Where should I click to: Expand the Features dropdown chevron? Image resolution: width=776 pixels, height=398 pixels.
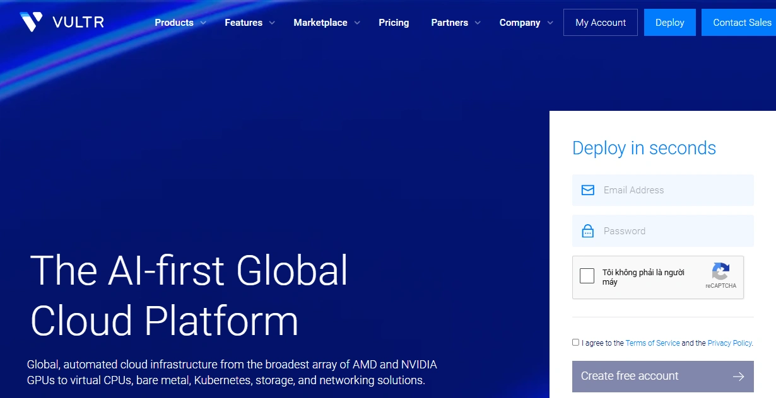click(272, 23)
